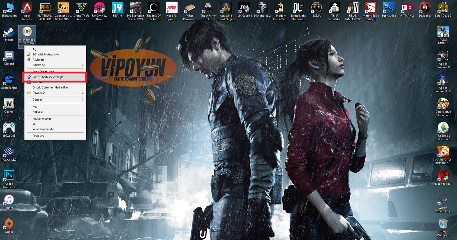Select the SOMA desktop icon

click(x=316, y=10)
